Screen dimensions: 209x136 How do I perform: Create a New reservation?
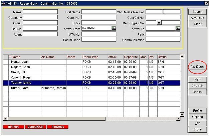197,80
